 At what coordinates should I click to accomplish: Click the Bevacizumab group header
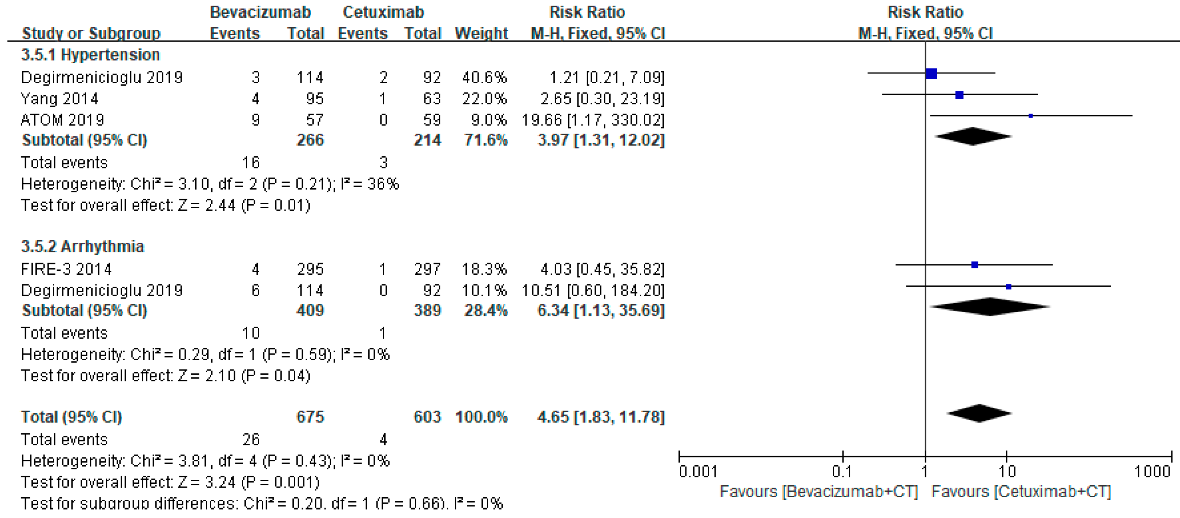click(260, 12)
